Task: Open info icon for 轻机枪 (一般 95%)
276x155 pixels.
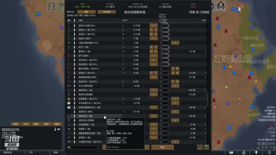Action: pyautogui.click(x=74, y=73)
